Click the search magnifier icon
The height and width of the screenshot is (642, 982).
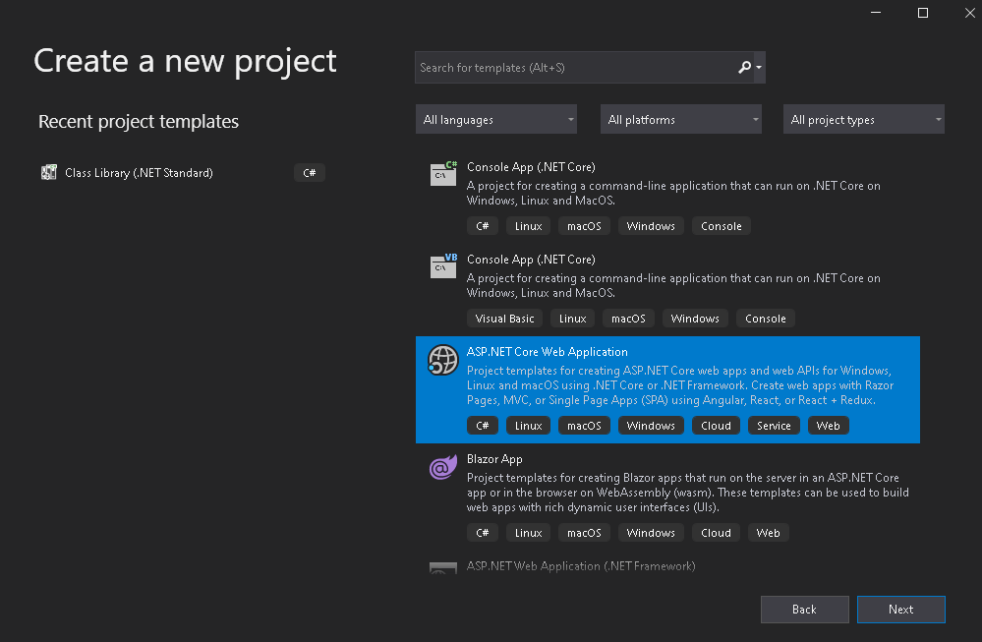(x=744, y=68)
